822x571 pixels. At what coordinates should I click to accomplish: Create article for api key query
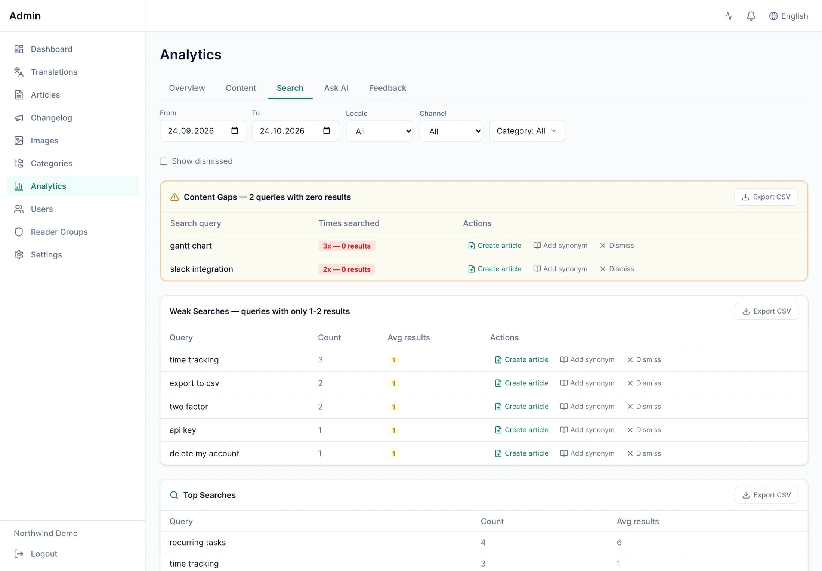(x=522, y=430)
